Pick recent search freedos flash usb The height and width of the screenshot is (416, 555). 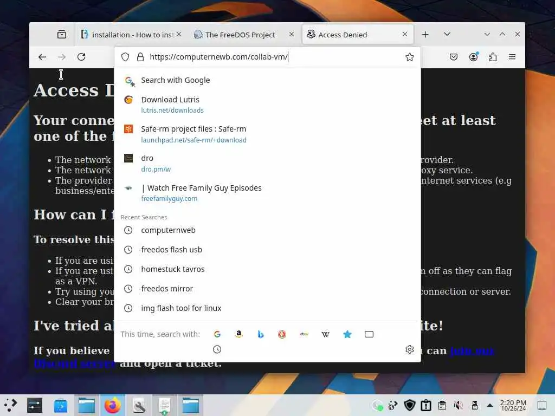click(x=267, y=250)
